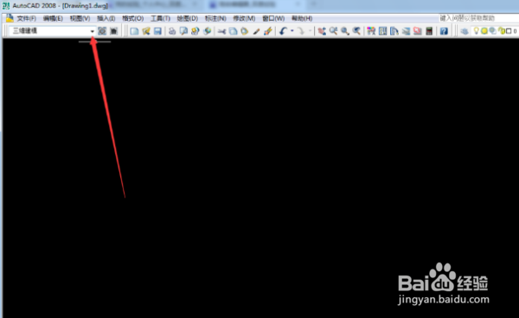The width and height of the screenshot is (519, 318).
Task: Toggle the layer lock icon
Action: click(x=502, y=31)
